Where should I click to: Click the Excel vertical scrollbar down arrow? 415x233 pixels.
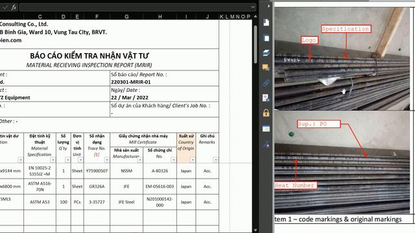pyautogui.click(x=255, y=230)
